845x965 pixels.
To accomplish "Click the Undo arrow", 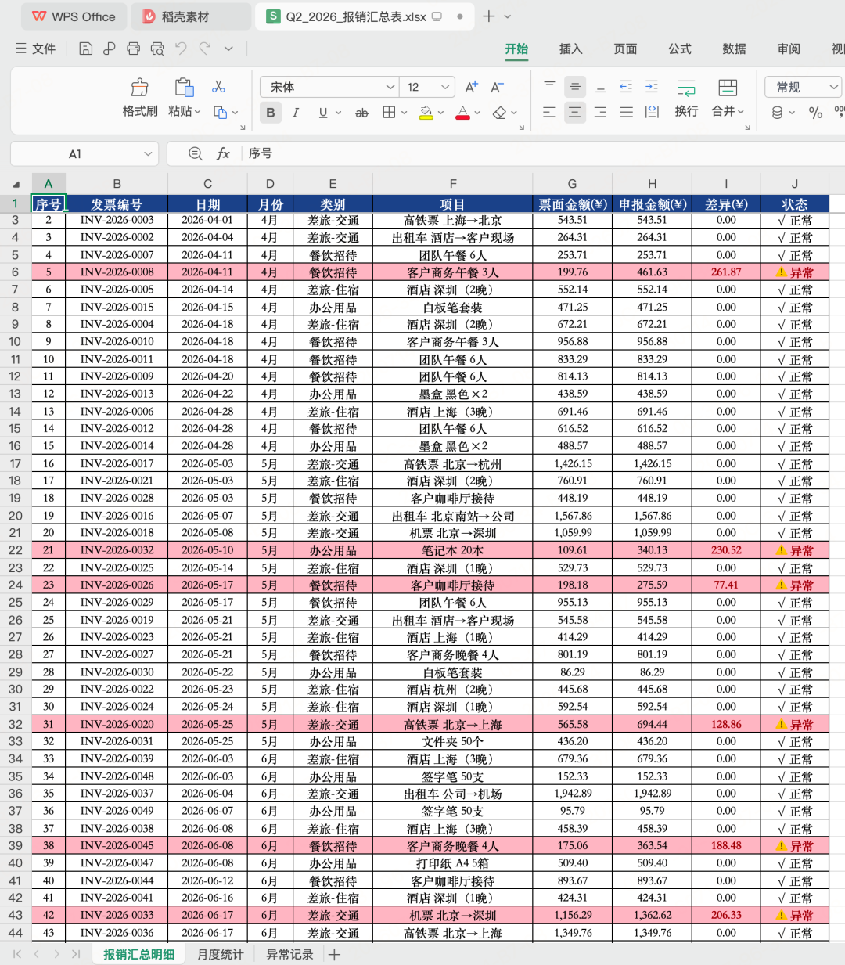I will click(x=182, y=49).
